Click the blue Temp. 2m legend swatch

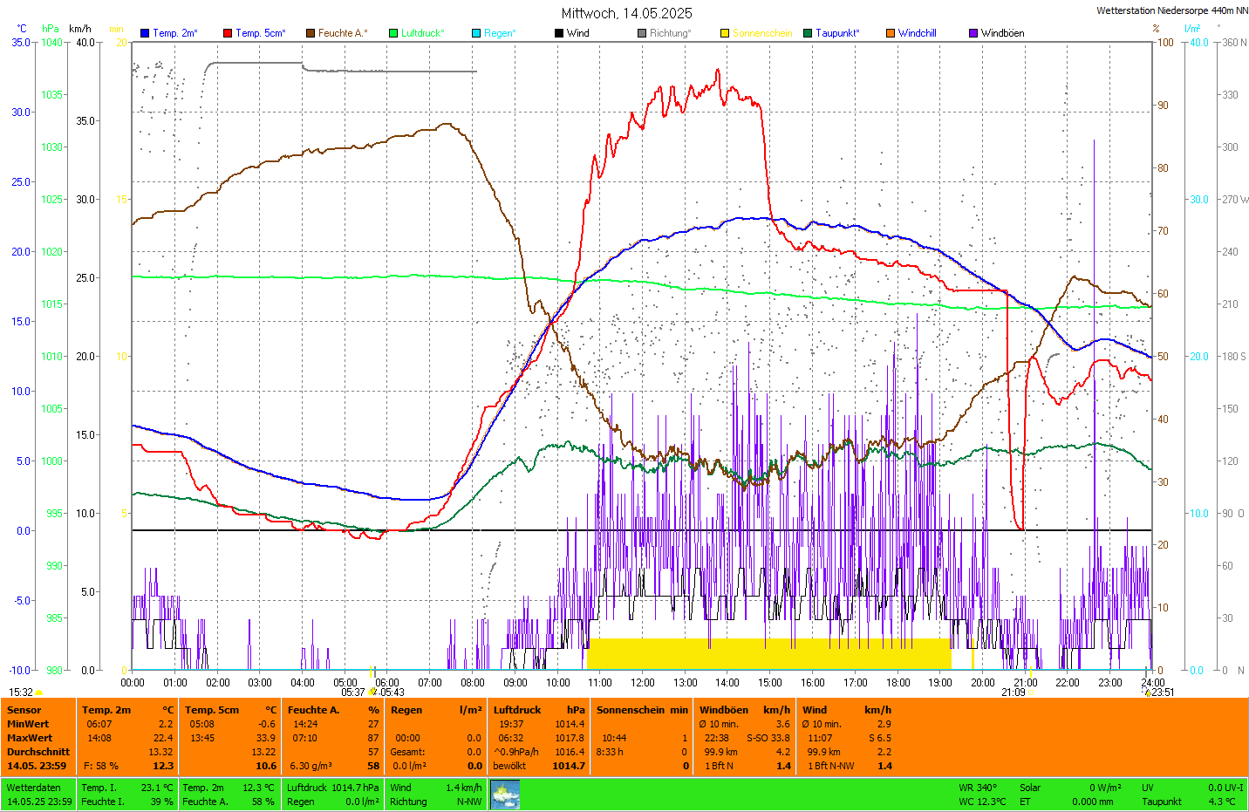pos(145,33)
